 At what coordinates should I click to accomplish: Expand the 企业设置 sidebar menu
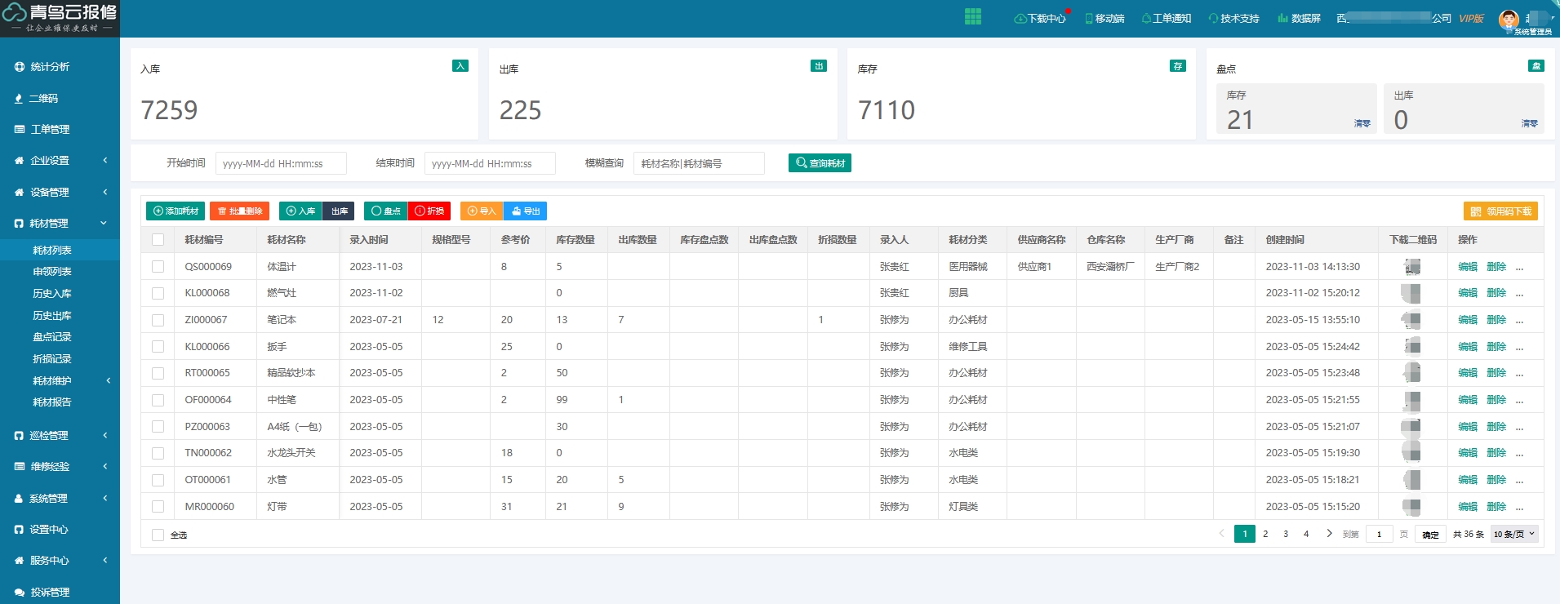(60, 161)
